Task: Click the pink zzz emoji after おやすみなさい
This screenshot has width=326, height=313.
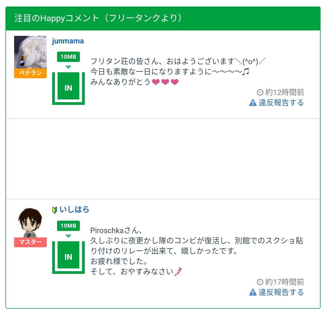Action: coord(178,272)
